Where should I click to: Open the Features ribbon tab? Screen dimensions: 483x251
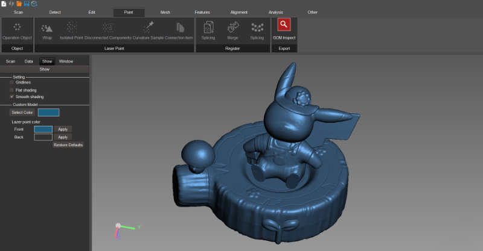[x=202, y=12]
